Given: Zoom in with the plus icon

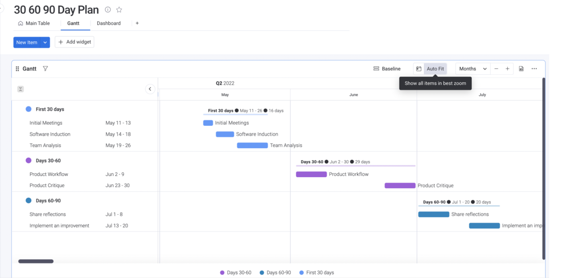Looking at the screenshot, I should point(508,69).
